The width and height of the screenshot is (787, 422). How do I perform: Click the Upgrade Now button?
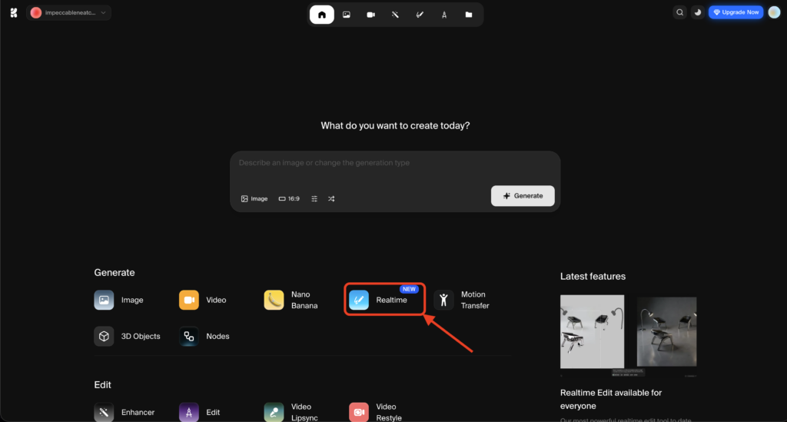click(736, 12)
